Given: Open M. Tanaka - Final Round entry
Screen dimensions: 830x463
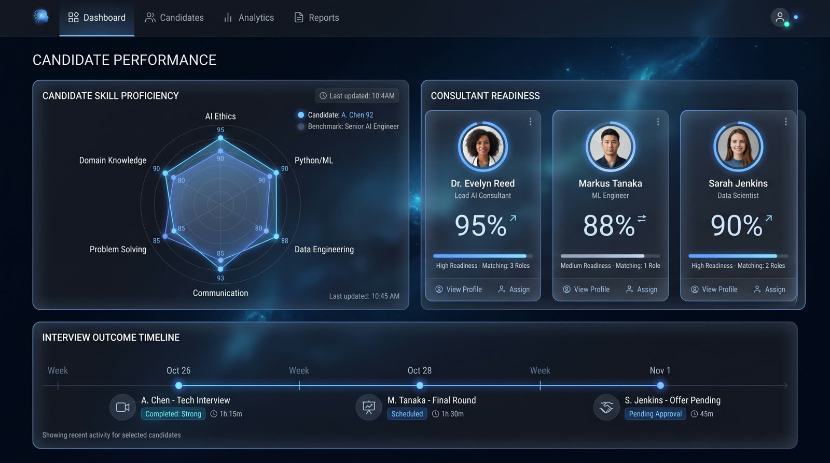Looking at the screenshot, I should (432, 400).
